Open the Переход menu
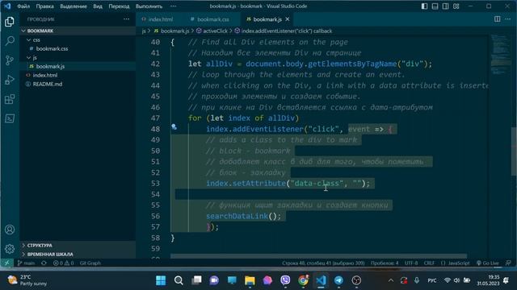517x290 pixels. (x=119, y=6)
